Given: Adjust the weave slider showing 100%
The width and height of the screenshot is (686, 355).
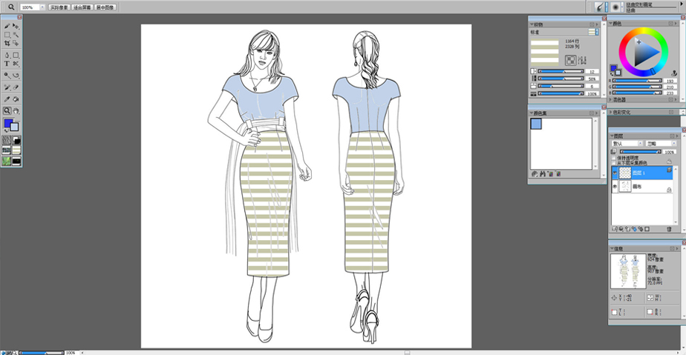Looking at the screenshot, I should (x=561, y=93).
